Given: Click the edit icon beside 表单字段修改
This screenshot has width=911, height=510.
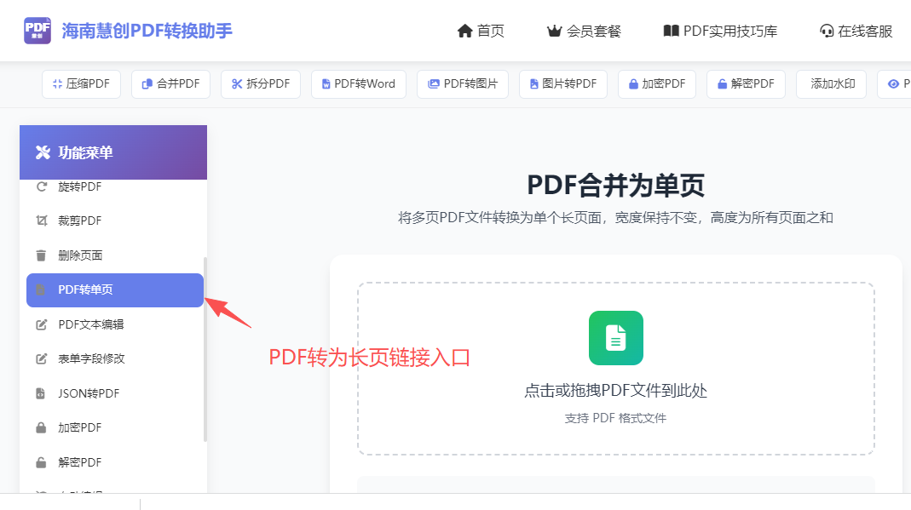Looking at the screenshot, I should click(41, 358).
